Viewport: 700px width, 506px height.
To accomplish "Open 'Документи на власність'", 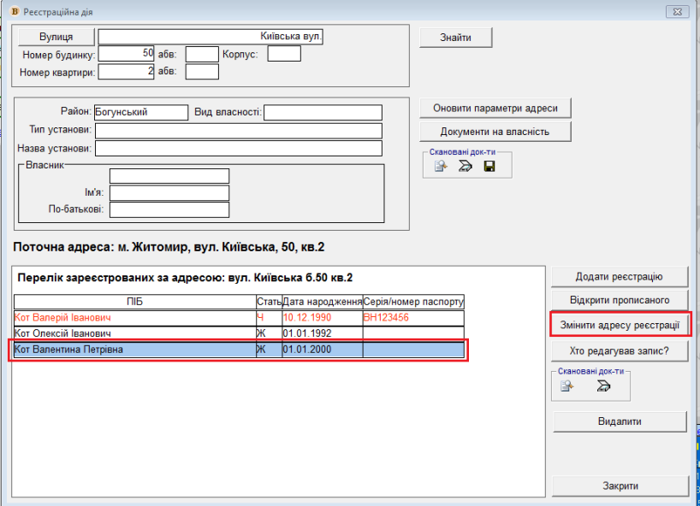I will click(495, 132).
